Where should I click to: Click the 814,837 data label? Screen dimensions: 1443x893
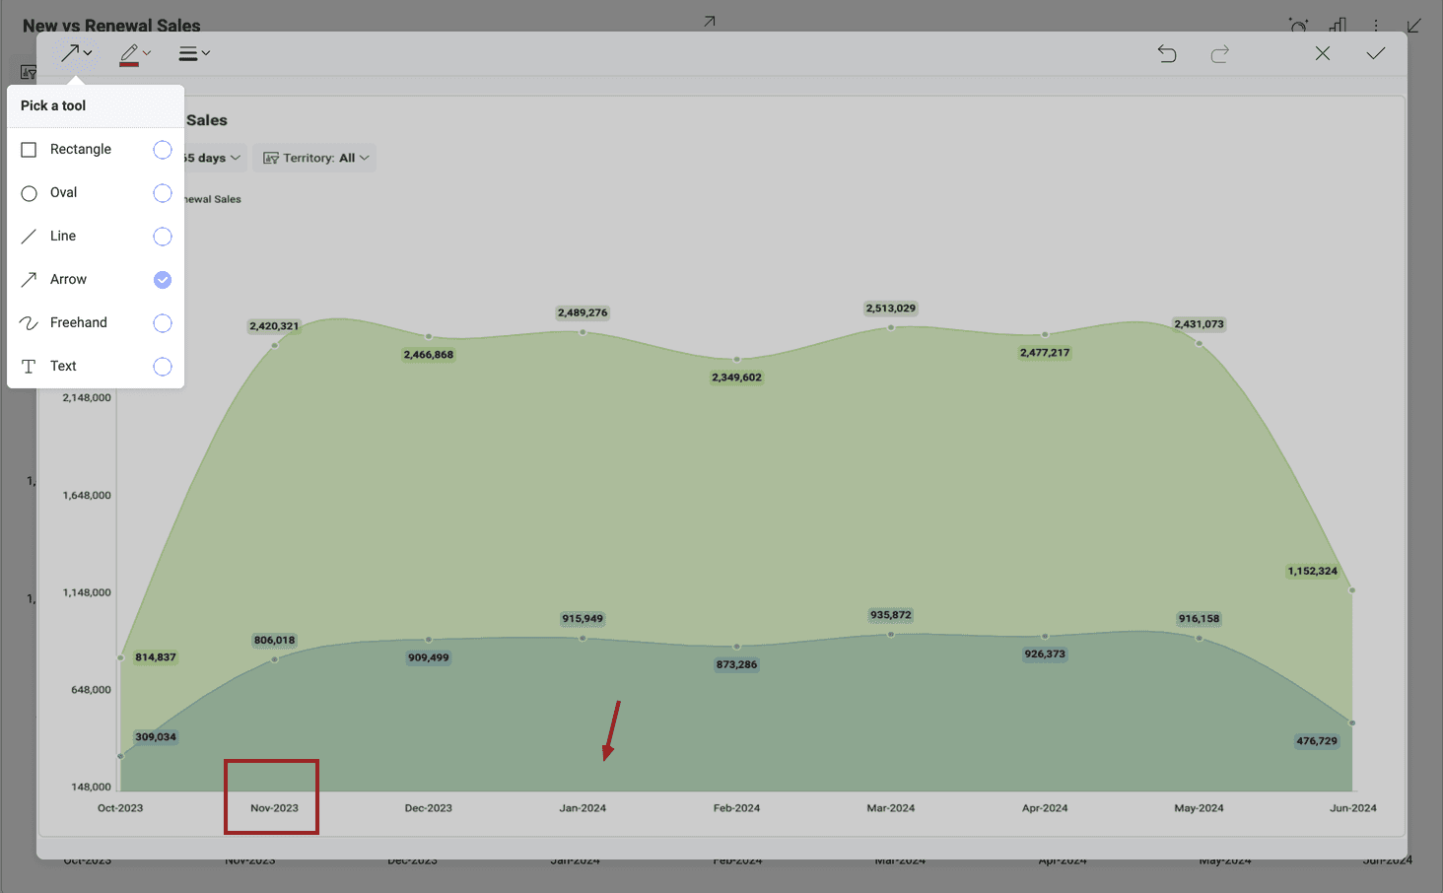click(x=156, y=657)
